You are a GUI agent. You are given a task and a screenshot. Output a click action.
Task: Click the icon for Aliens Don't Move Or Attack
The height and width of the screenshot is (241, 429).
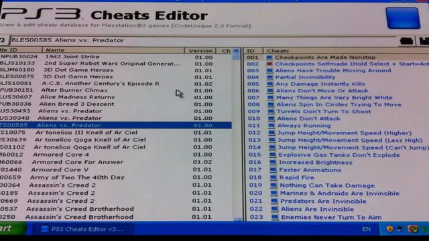pyautogui.click(x=270, y=91)
